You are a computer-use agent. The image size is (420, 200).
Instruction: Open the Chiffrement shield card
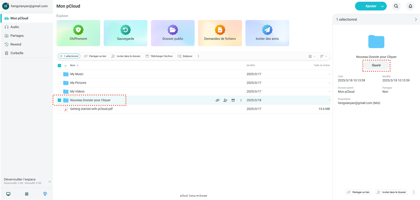point(78,33)
